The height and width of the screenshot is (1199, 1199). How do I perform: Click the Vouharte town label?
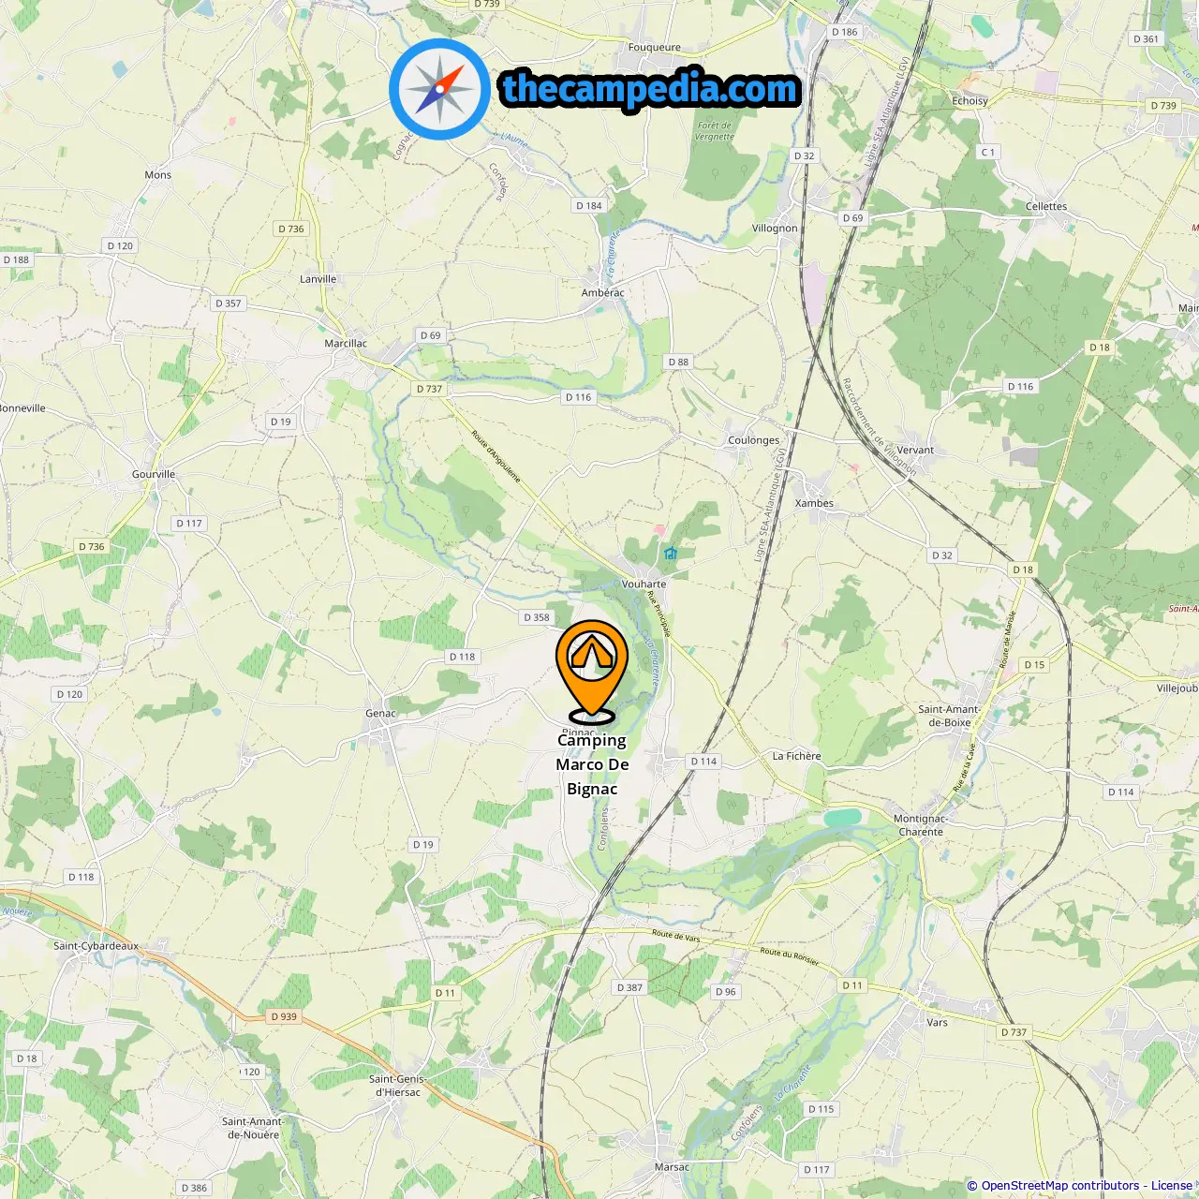644,584
